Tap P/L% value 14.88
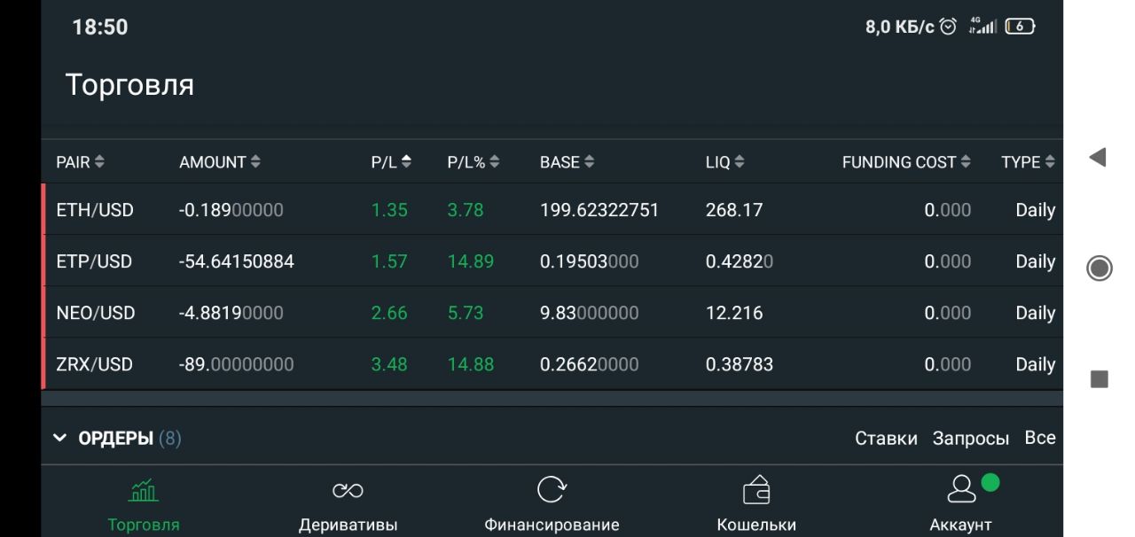The image size is (1135, 537). [x=471, y=364]
